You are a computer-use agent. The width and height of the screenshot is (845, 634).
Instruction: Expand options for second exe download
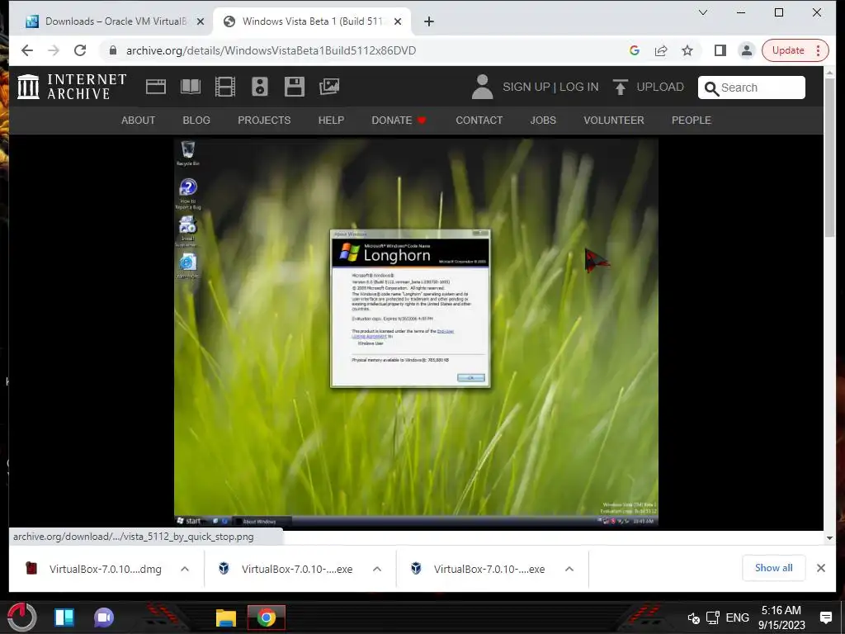click(569, 569)
